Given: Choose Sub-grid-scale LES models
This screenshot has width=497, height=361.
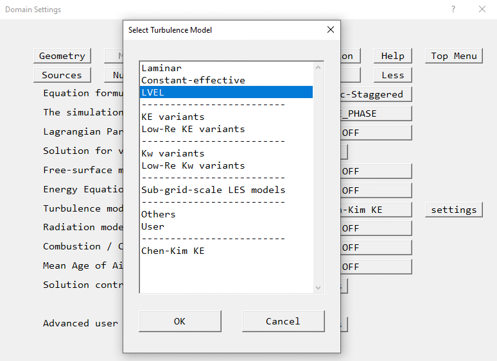Looking at the screenshot, I should coord(213,190).
